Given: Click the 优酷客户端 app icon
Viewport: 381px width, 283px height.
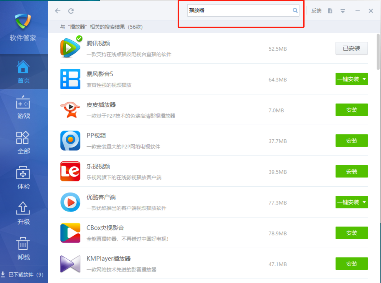Looking at the screenshot, I should [x=70, y=202].
